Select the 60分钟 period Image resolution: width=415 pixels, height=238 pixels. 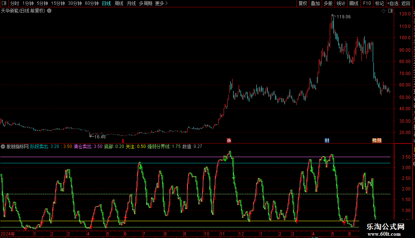click(x=92, y=3)
